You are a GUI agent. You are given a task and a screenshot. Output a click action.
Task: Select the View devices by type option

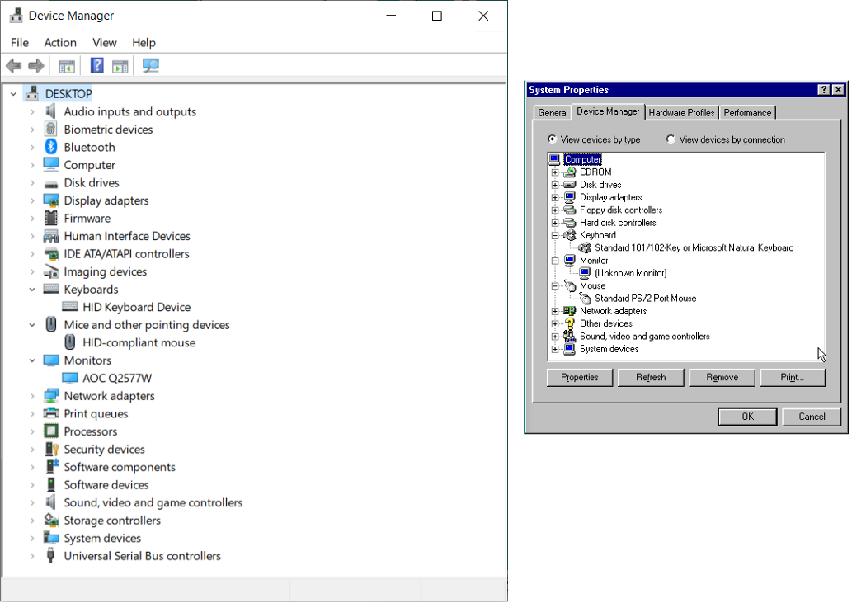551,139
